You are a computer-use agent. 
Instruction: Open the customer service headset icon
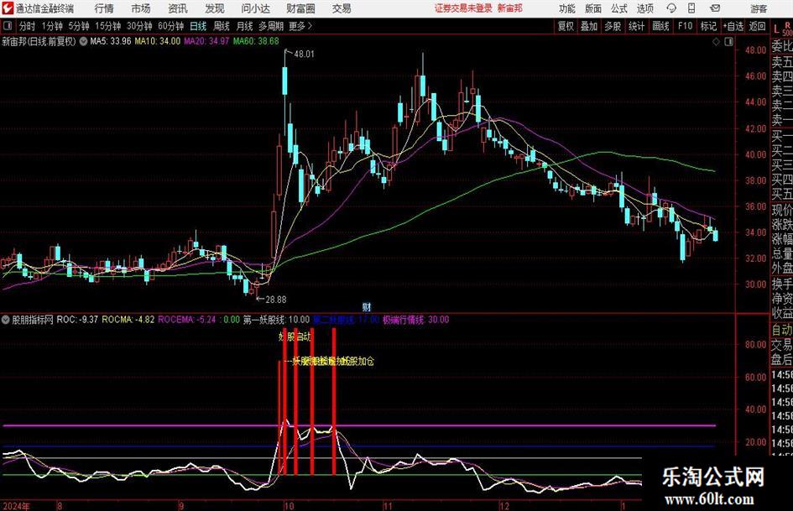(x=671, y=8)
